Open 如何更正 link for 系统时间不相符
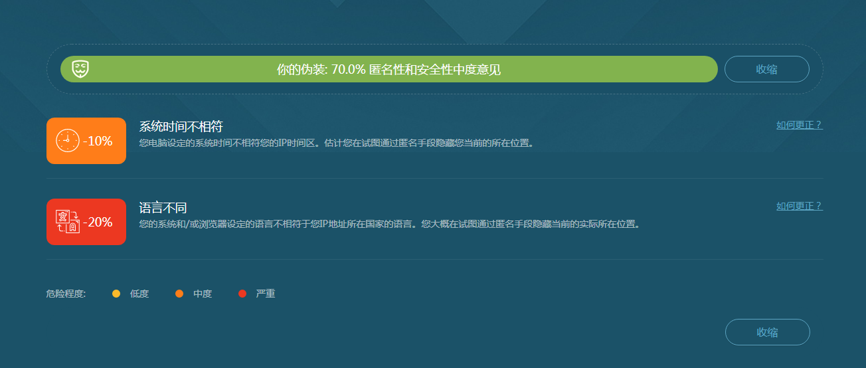Image resolution: width=866 pixels, height=368 pixels. pos(799,125)
